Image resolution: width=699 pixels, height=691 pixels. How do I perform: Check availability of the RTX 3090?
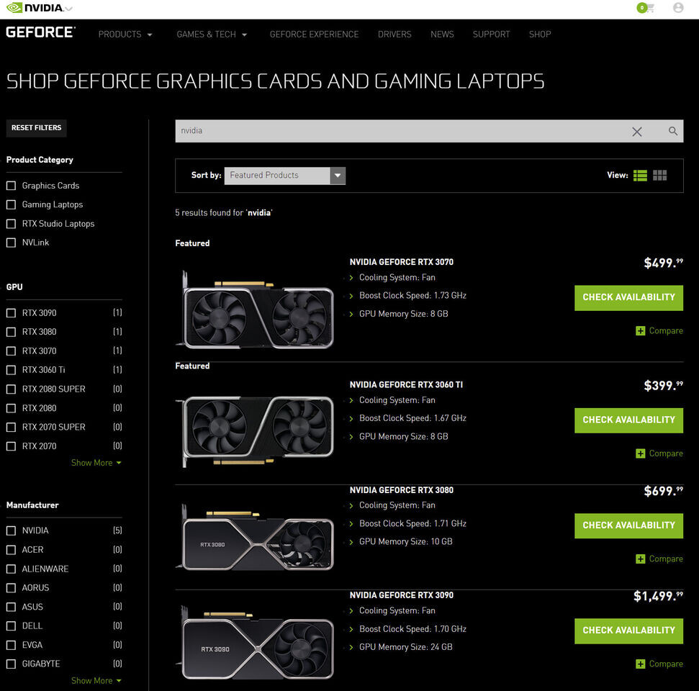point(628,631)
